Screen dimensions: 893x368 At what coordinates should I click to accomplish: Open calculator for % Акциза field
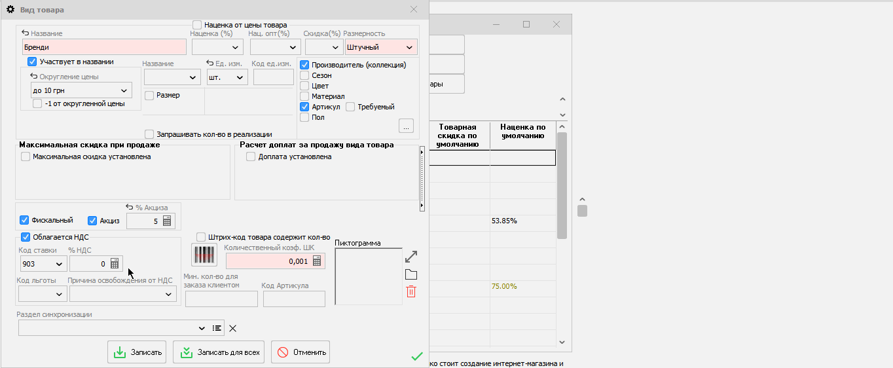(x=167, y=221)
